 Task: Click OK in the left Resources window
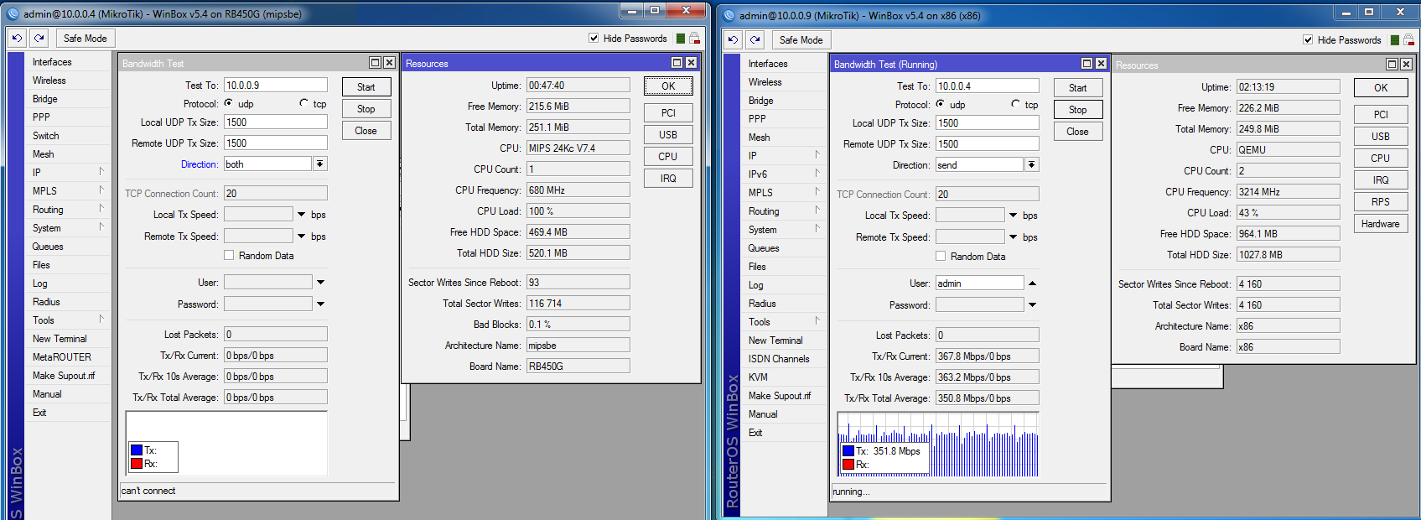668,86
